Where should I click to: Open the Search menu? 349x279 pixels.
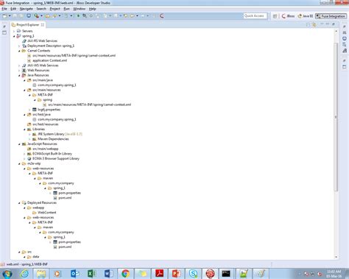point(41,9)
